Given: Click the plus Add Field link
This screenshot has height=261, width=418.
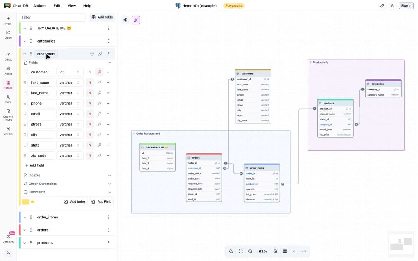Looking at the screenshot, I should [34, 165].
